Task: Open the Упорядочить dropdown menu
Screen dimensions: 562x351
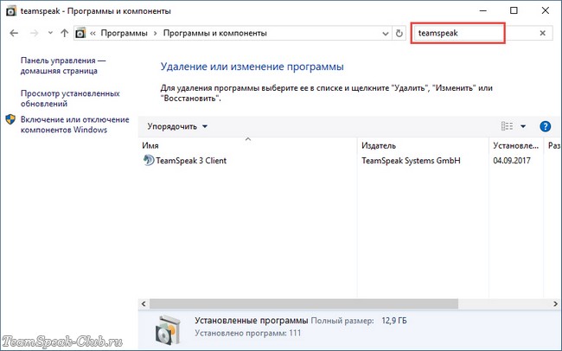Action: point(177,126)
